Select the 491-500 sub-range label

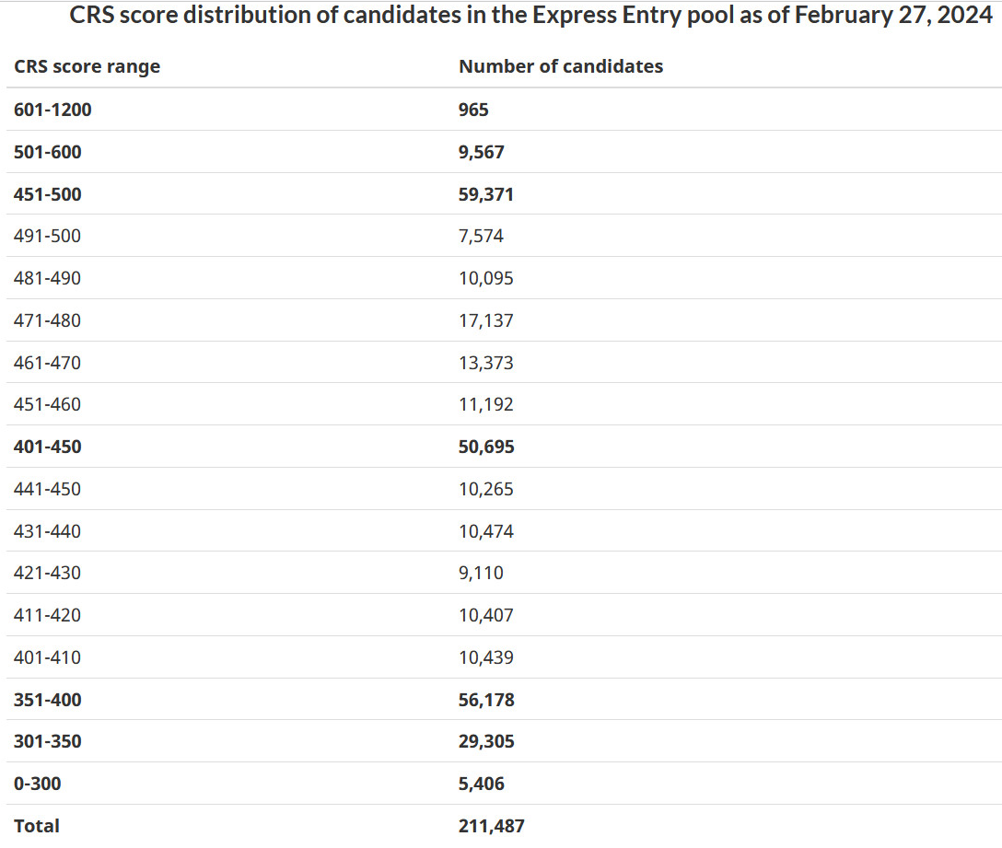pyautogui.click(x=47, y=236)
